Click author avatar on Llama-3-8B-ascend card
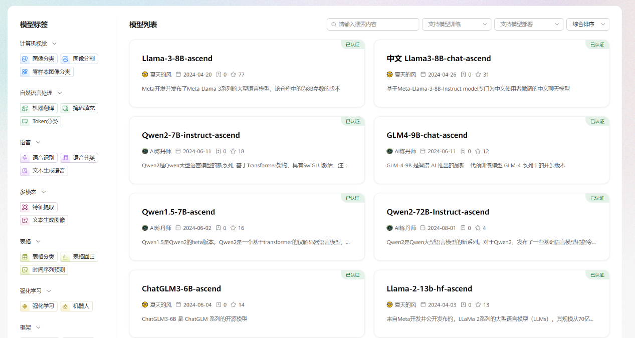This screenshot has width=635, height=338. 145,74
